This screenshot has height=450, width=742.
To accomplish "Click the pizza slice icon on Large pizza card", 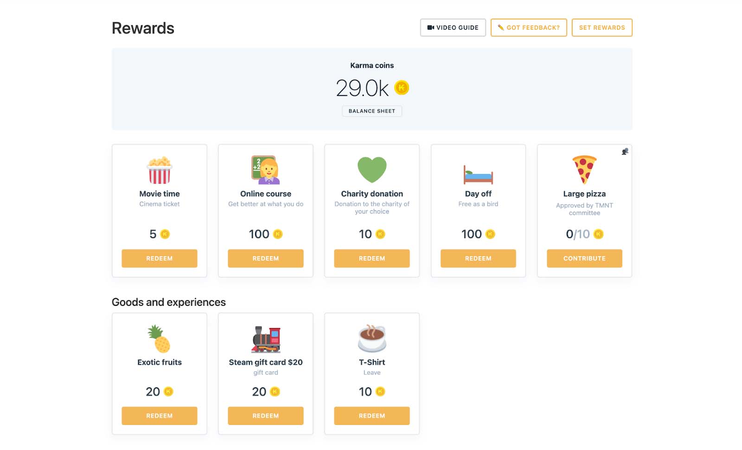I will click(x=583, y=168).
